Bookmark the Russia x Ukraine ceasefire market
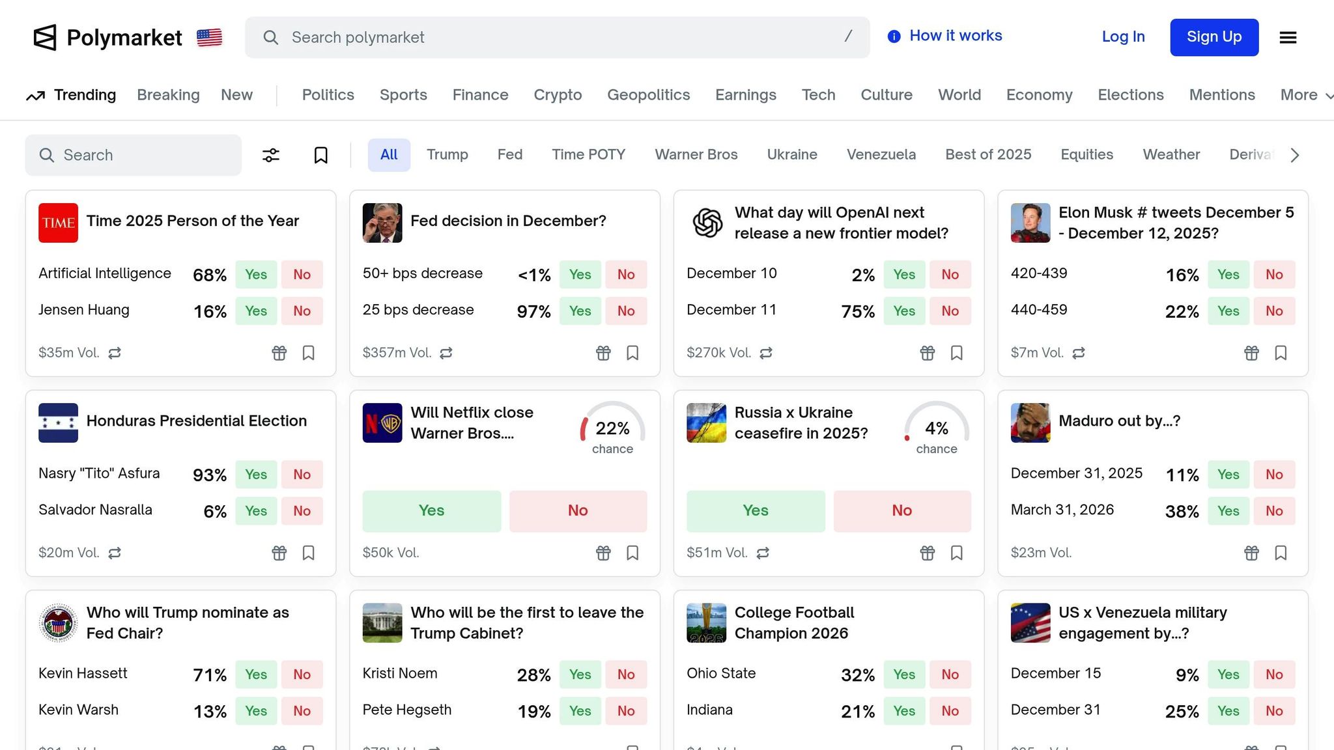 [956, 553]
